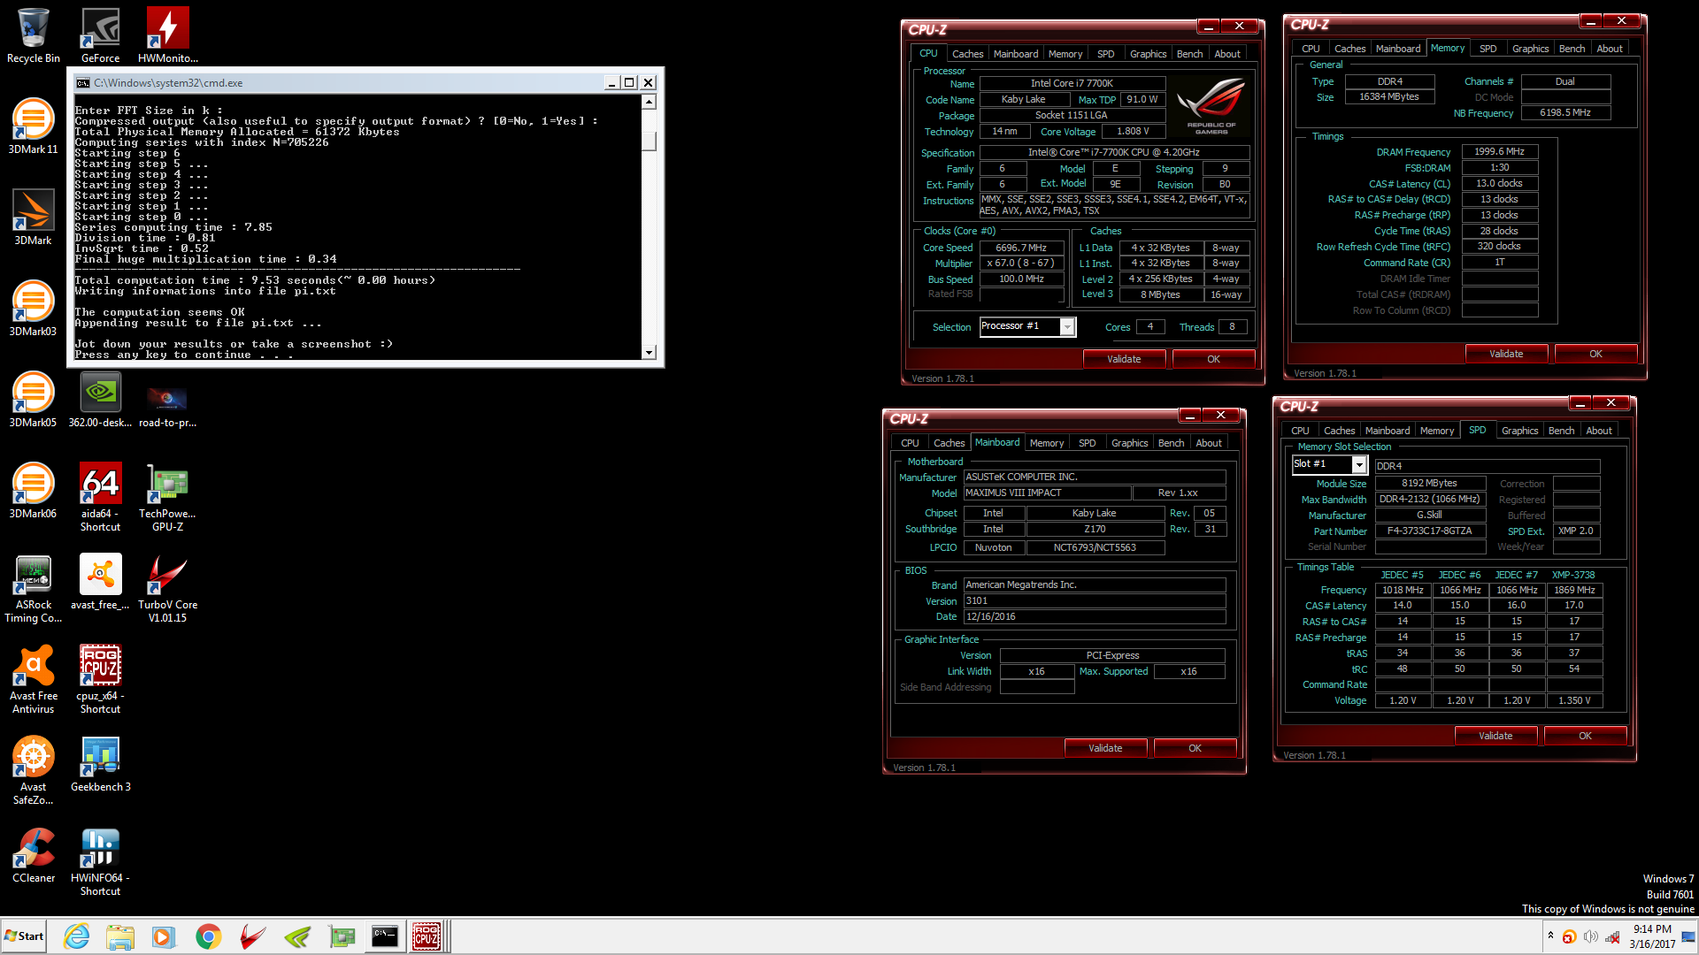Viewport: 1699px width, 955px height.
Task: Open Avast SafeZone browser icon
Action: click(34, 770)
